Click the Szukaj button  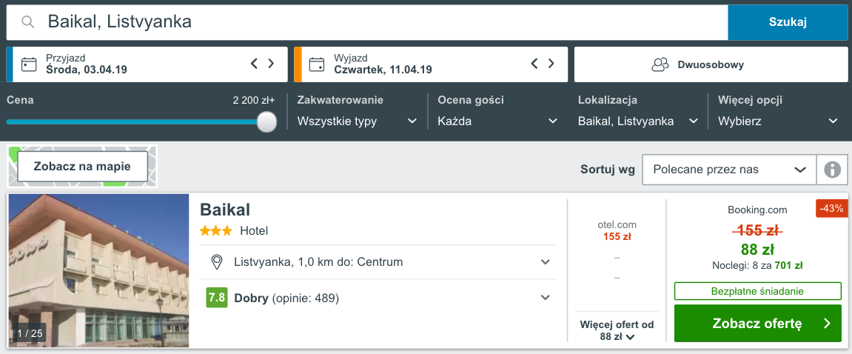[x=788, y=22]
